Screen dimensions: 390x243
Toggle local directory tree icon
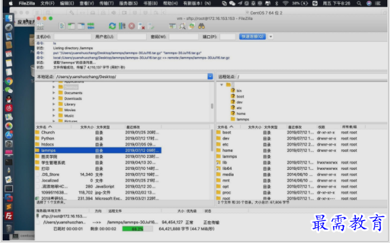coord(71,26)
